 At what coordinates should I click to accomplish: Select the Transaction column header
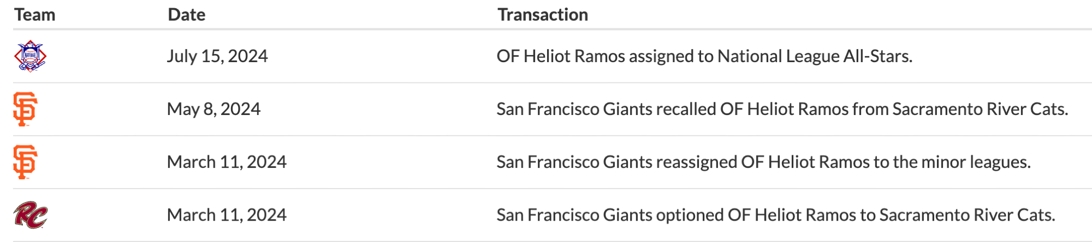(x=543, y=15)
